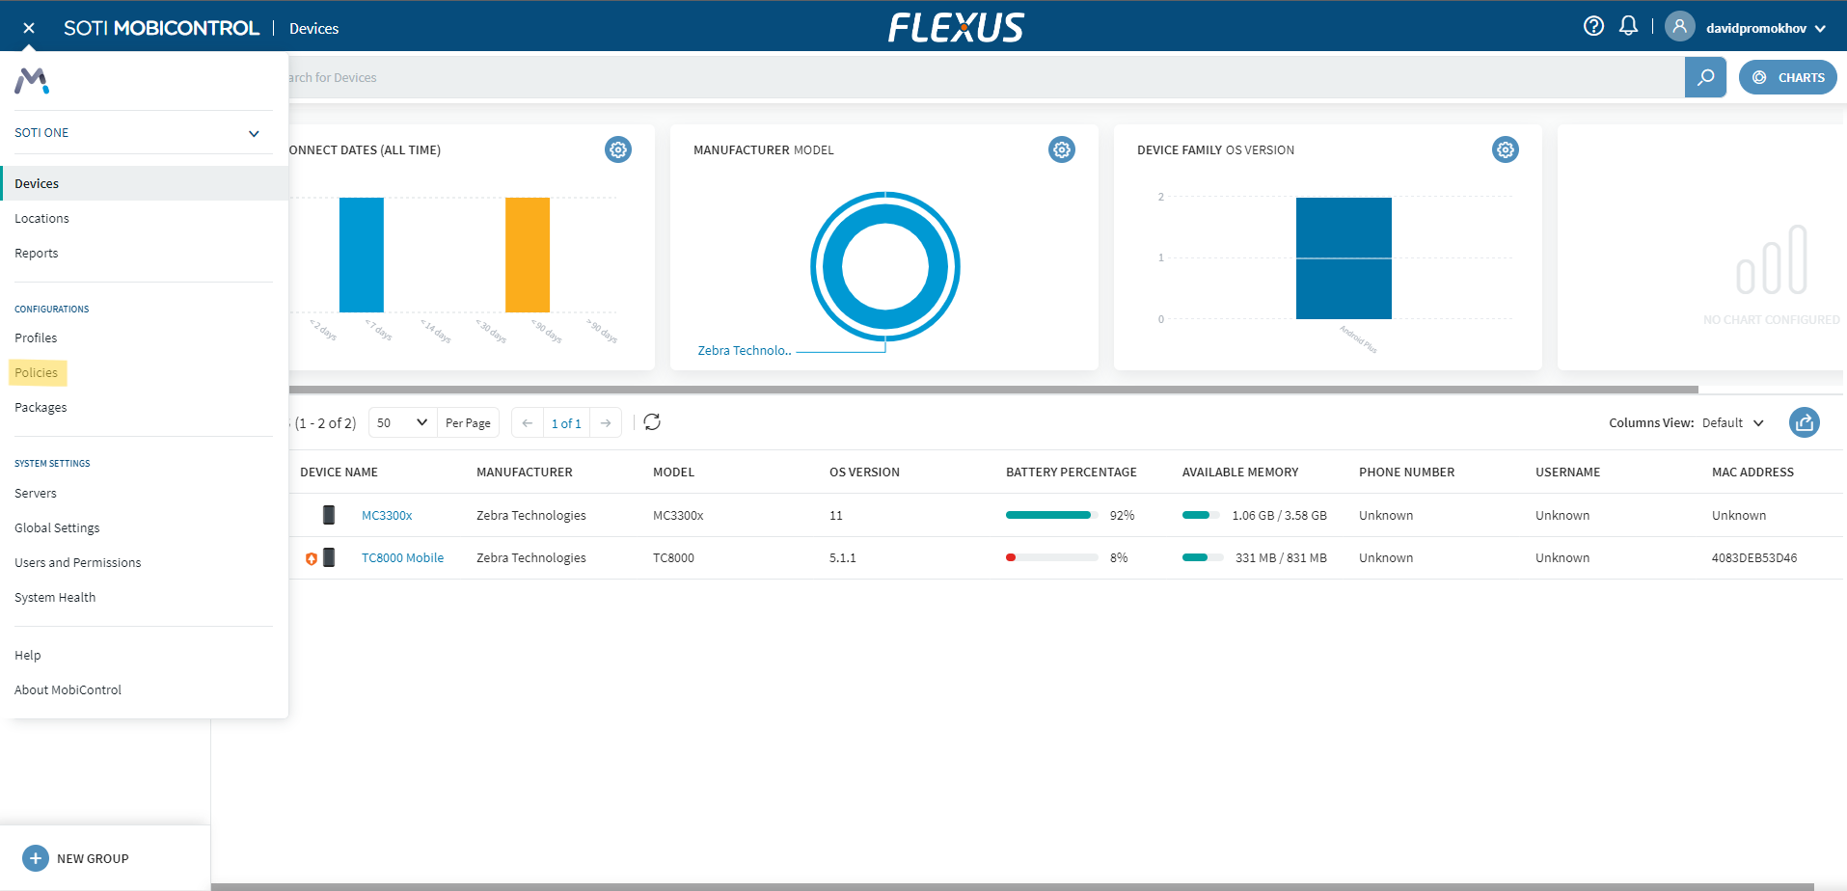Click the search magnifier button
Screen dimensions: 1847x891
pos(1704,77)
